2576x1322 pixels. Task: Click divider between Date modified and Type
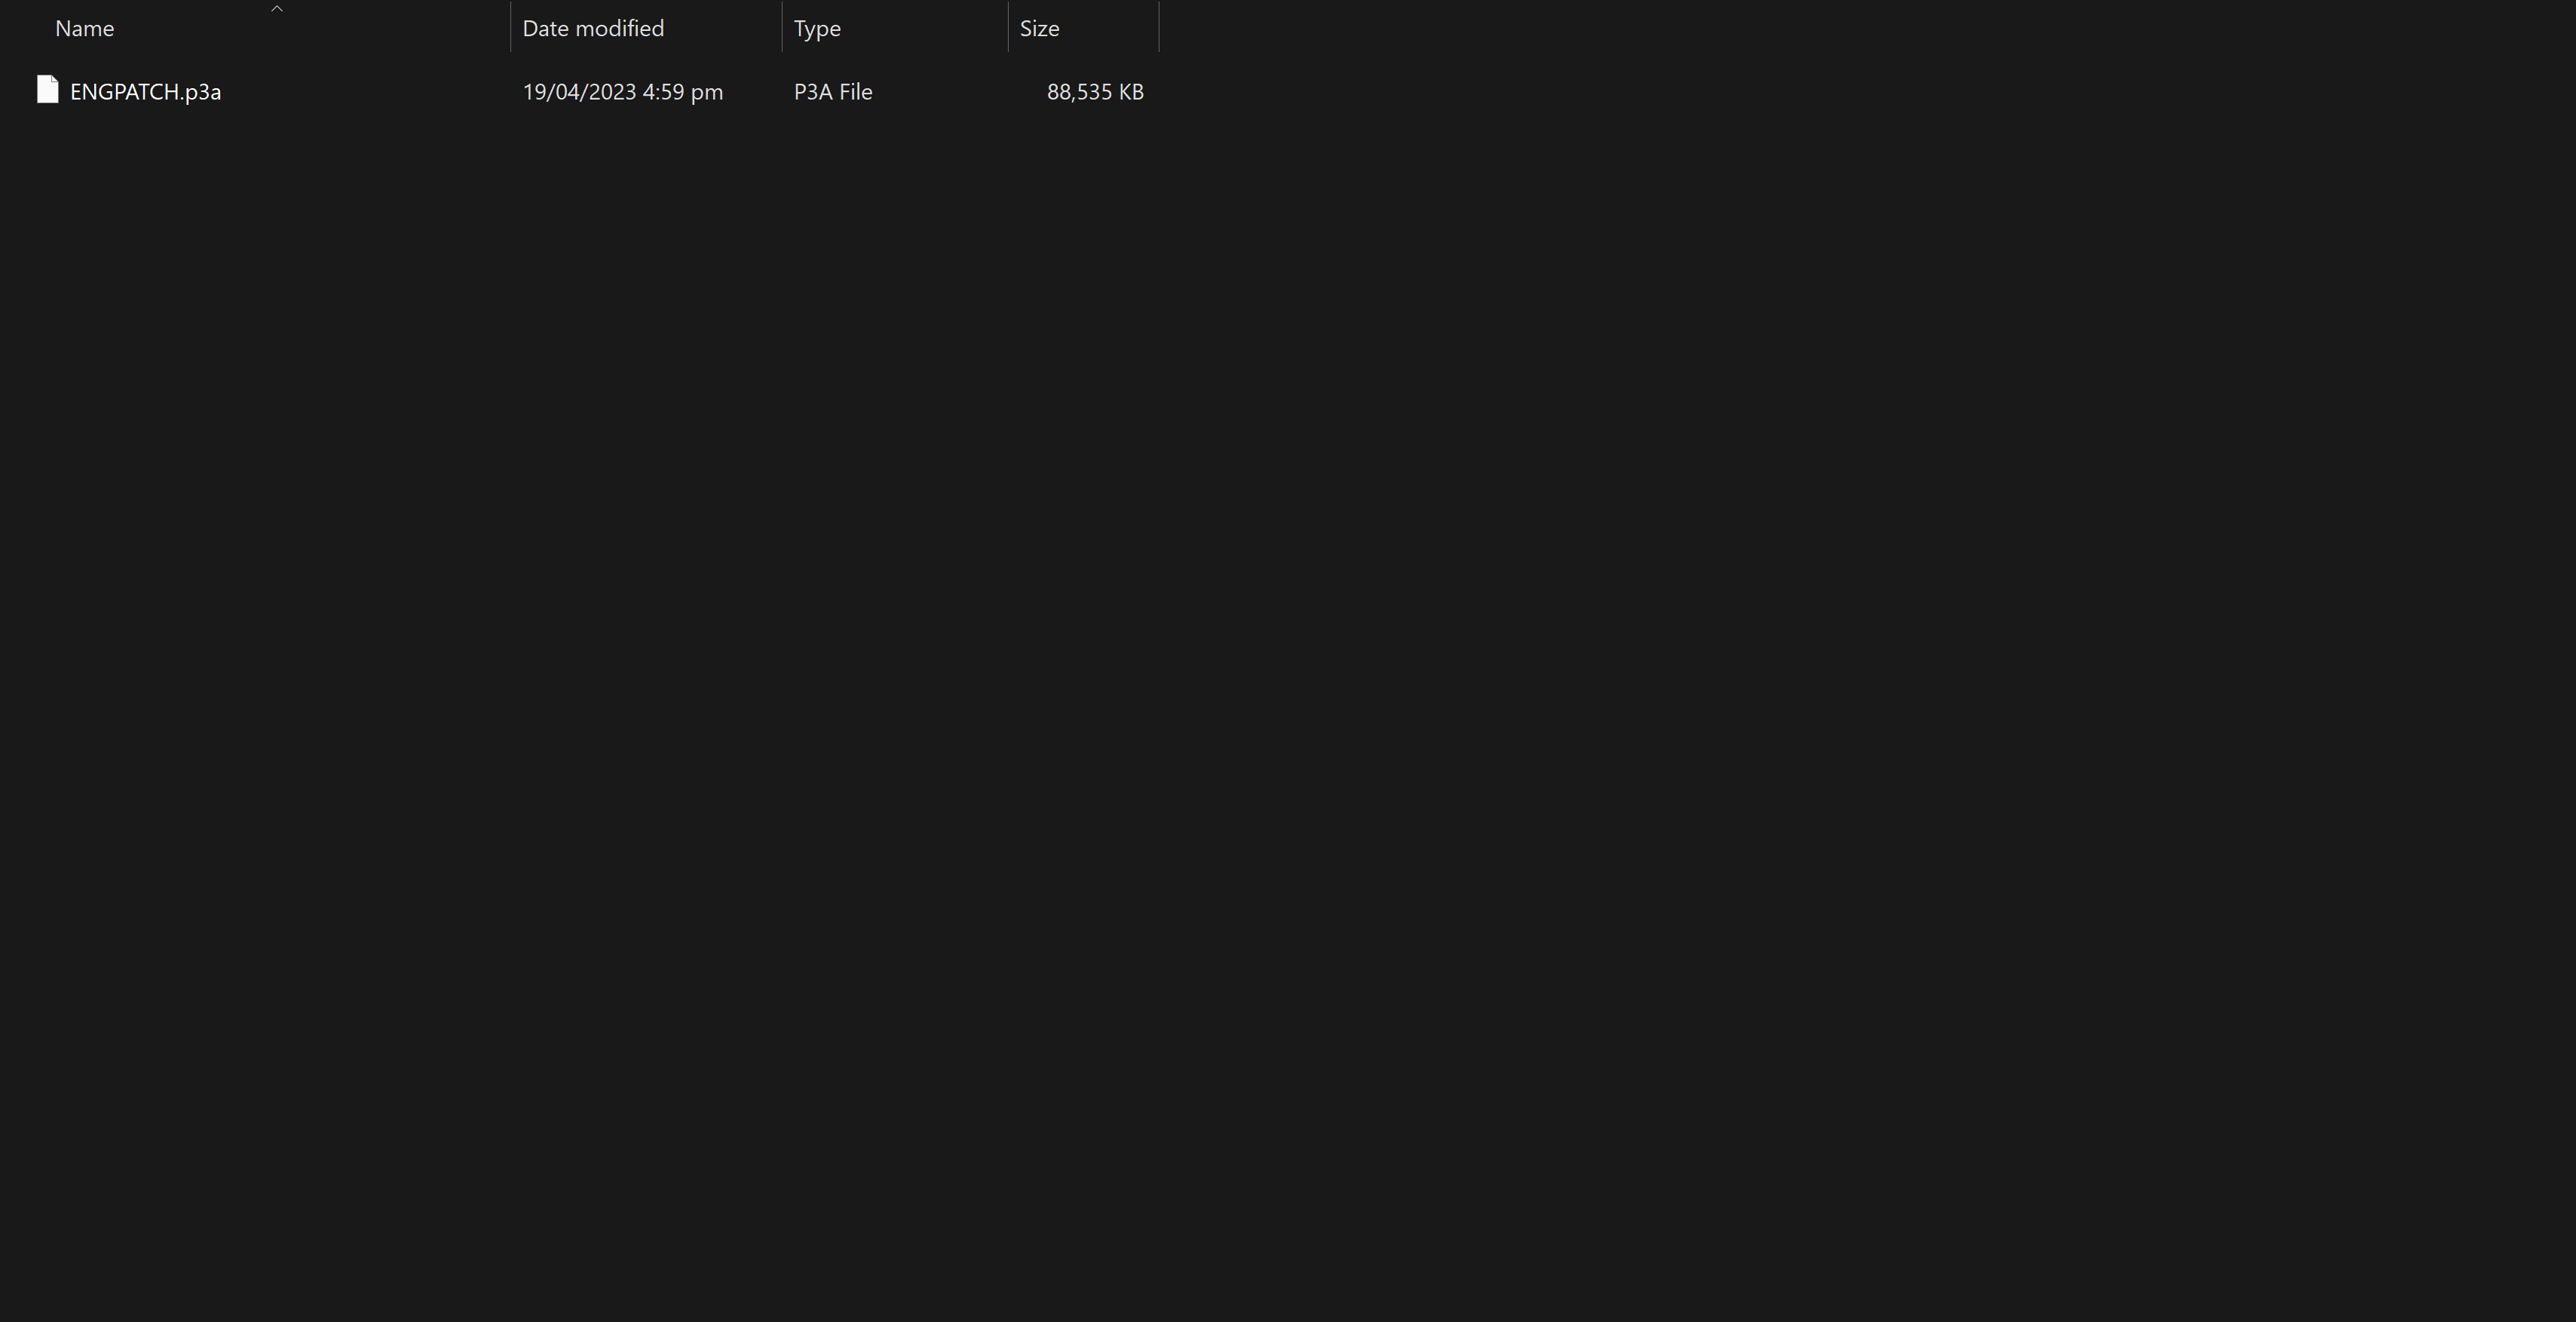(781, 28)
